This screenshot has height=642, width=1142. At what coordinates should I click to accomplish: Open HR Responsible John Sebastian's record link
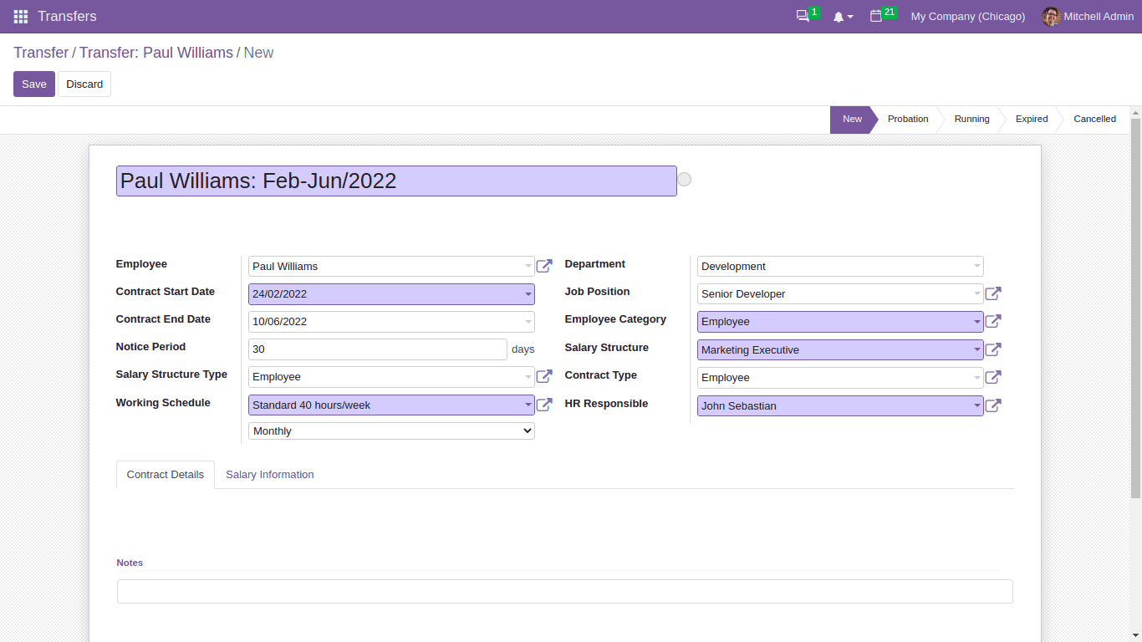pyautogui.click(x=993, y=405)
